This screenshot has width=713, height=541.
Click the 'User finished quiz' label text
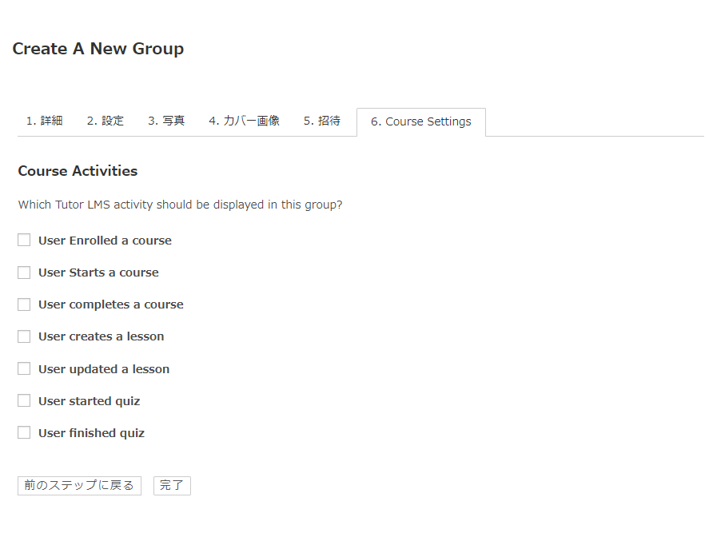(x=91, y=433)
